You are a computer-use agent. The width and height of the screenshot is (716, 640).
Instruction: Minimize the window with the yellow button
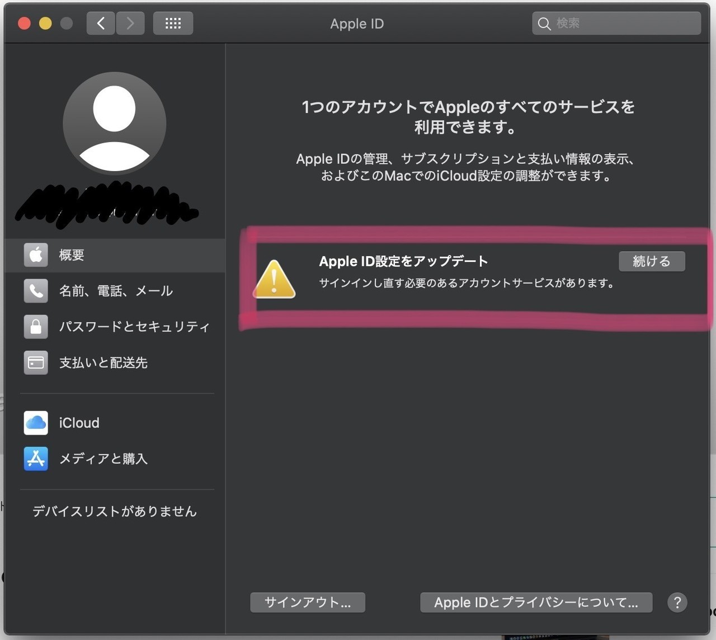click(x=45, y=23)
